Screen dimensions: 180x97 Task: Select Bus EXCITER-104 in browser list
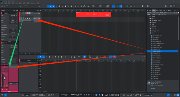[157, 36]
